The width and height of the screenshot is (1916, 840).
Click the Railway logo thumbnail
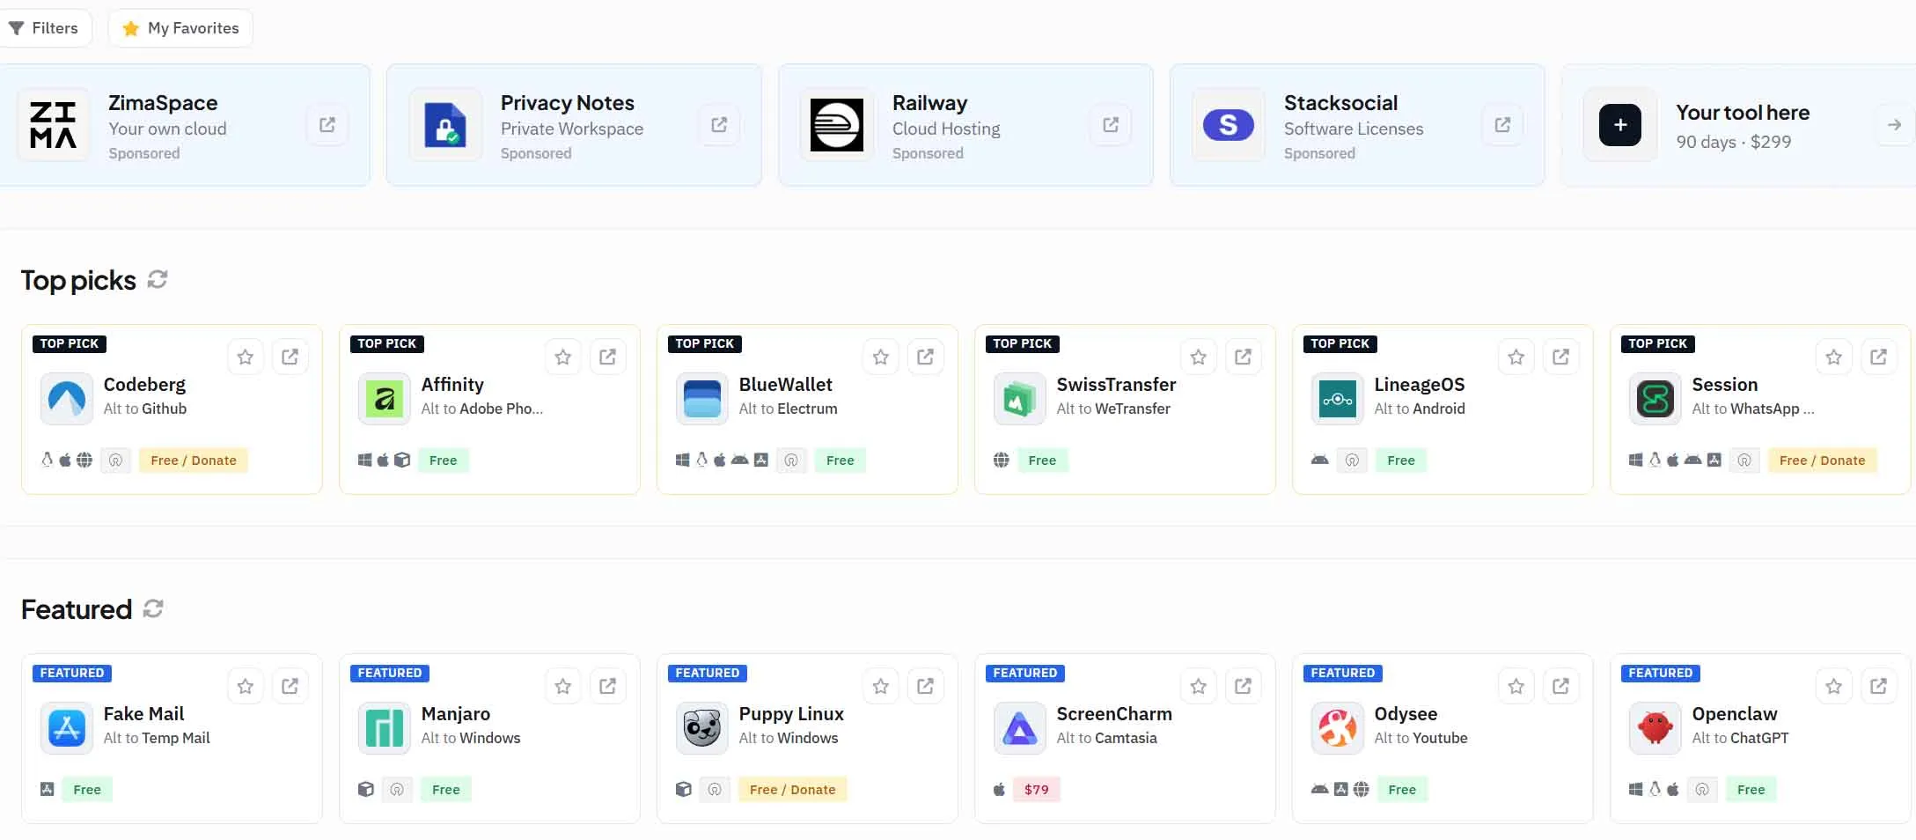(837, 125)
